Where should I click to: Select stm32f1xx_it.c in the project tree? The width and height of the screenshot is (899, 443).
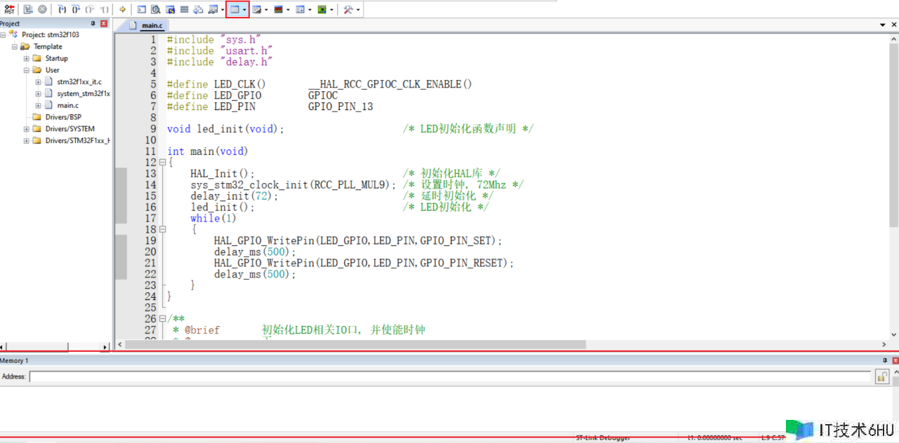tap(79, 82)
